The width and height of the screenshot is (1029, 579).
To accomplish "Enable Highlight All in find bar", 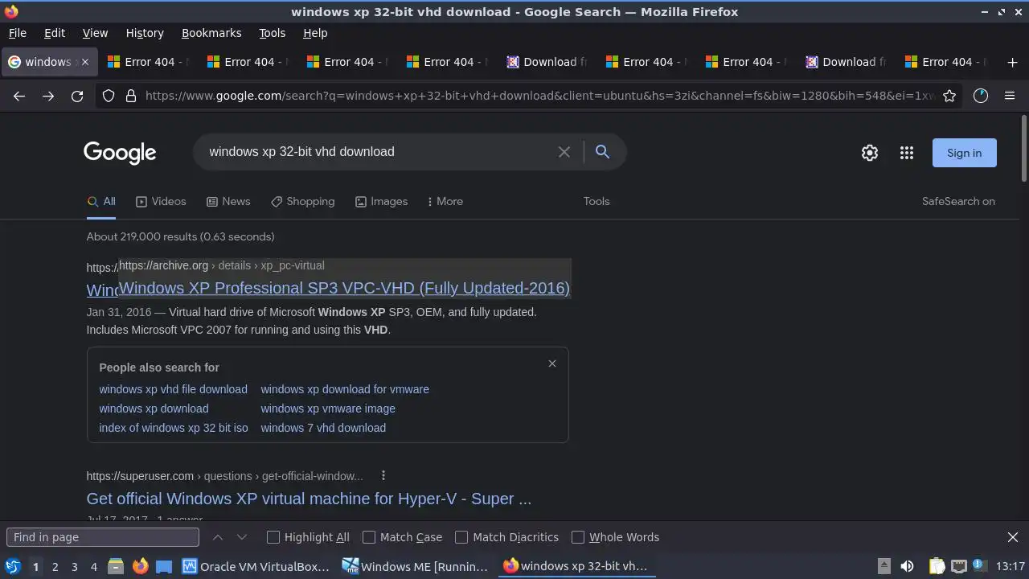I will pyautogui.click(x=309, y=537).
